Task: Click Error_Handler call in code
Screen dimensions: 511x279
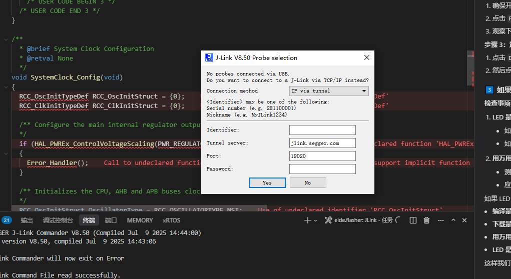Action: pyautogui.click(x=52, y=163)
